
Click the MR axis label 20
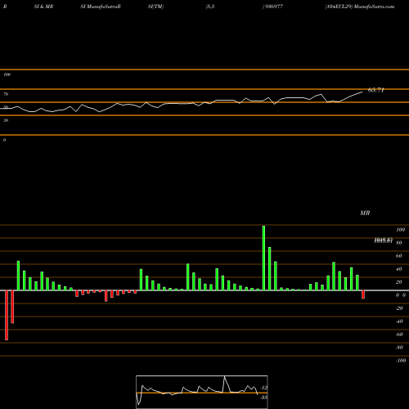(398, 282)
